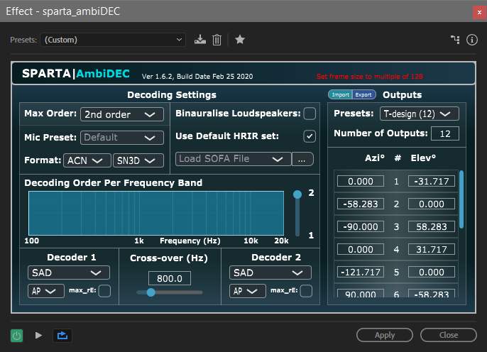Click version text 'Ver 1.6.2'
Image resolution: width=487 pixels, height=352 pixels.
157,77
